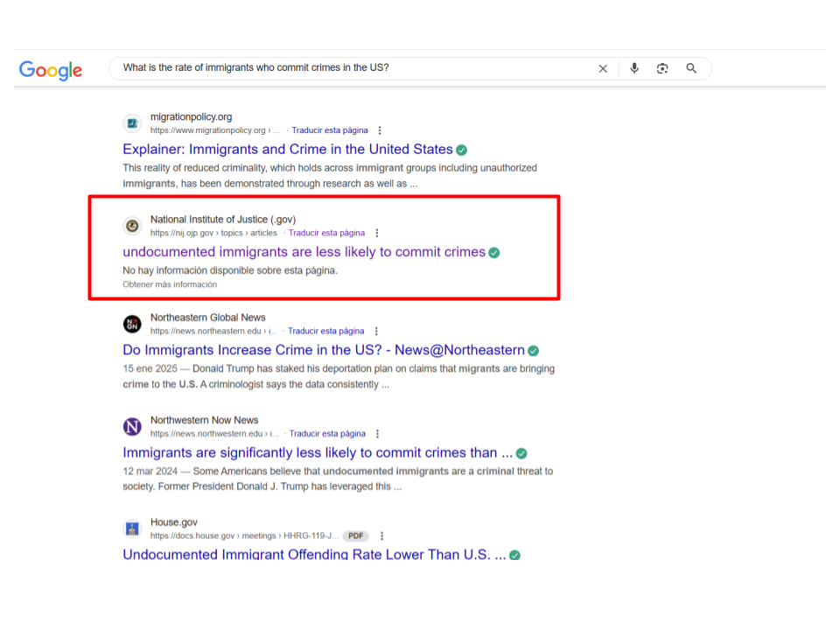Click 'Traducir esta página' for migrationpolicy.org
840x630 pixels.
(x=330, y=130)
